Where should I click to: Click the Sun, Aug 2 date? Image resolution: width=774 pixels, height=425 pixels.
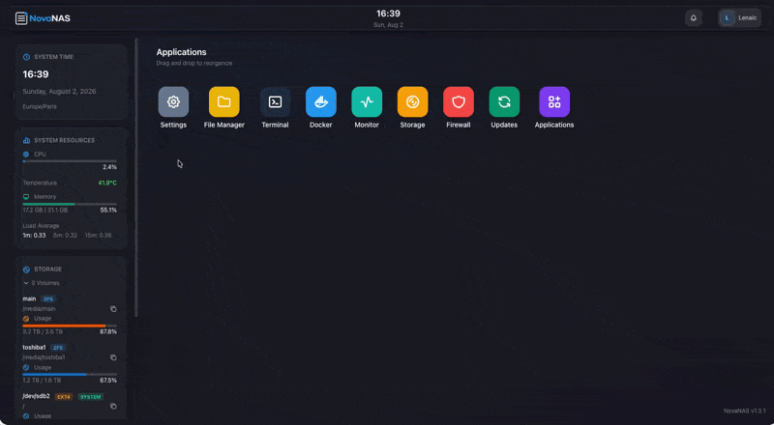388,25
